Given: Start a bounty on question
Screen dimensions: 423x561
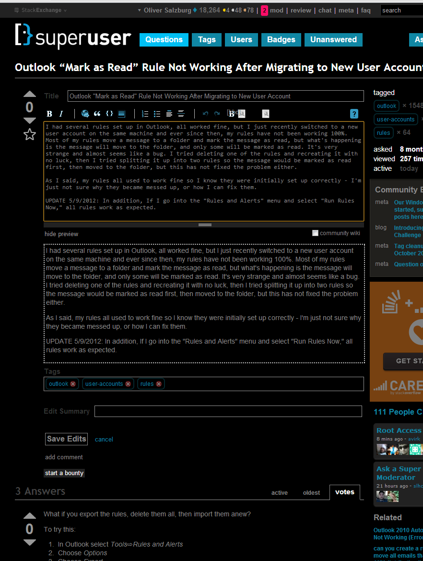Looking at the screenshot, I should (64, 473).
